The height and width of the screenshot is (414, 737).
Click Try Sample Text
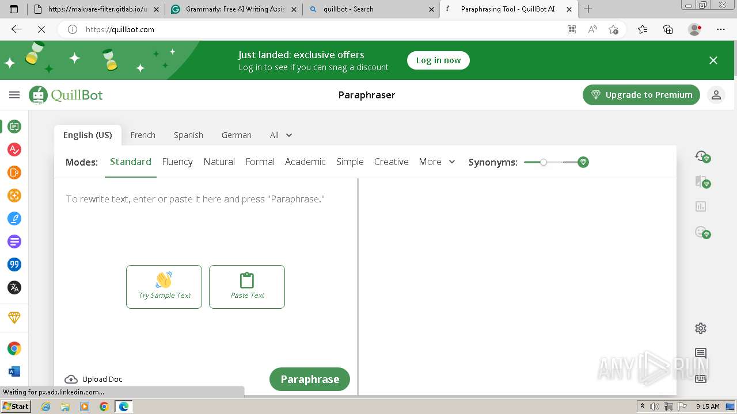[164, 287]
